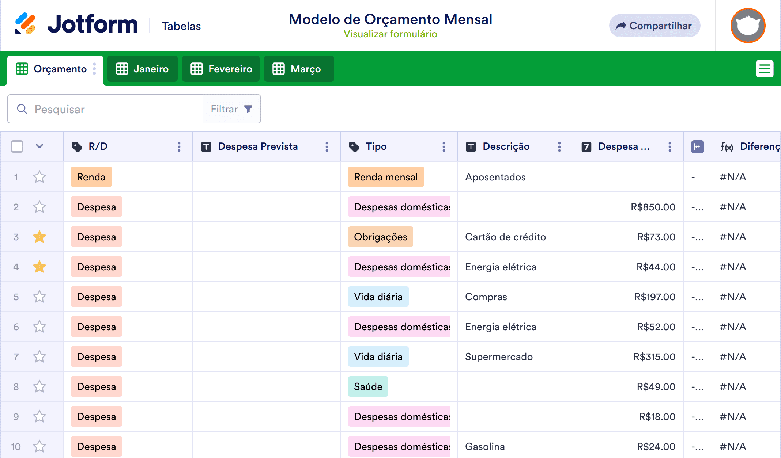Open the chevron next to the select-all checkbox
This screenshot has height=458, width=781.
[x=39, y=146]
